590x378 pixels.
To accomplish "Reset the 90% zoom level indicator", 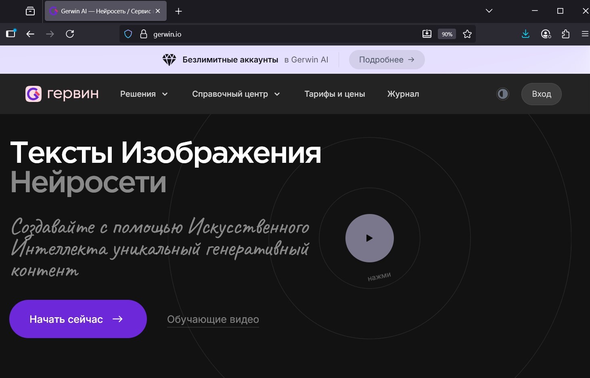I will pos(447,34).
